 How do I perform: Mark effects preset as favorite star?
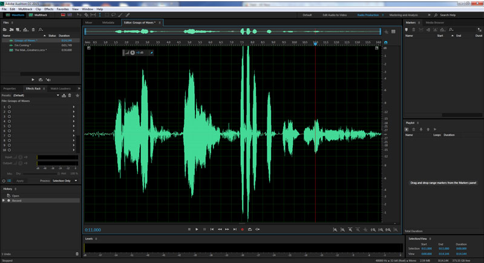click(x=77, y=96)
